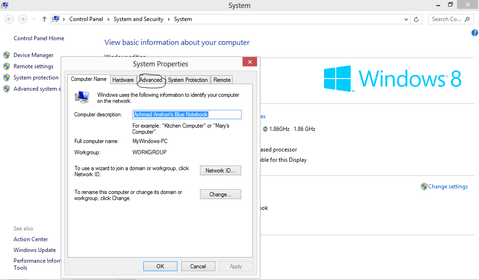This screenshot has width=479, height=280.
Task: Click the Change... button
Action: pos(220,194)
